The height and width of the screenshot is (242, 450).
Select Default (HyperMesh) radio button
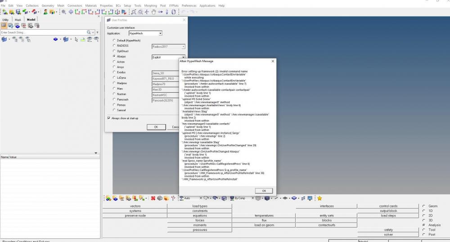114,40
